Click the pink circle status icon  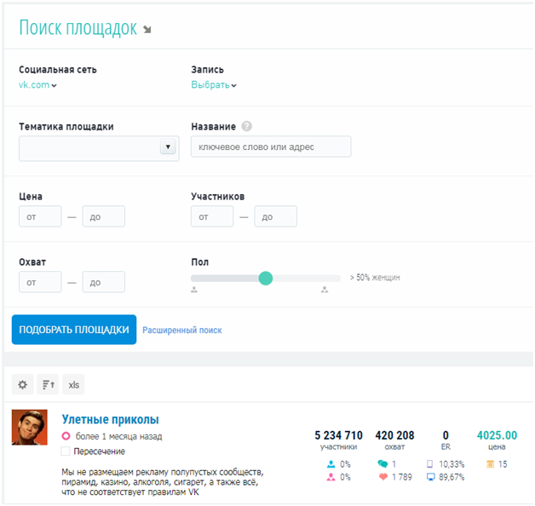[x=66, y=436]
